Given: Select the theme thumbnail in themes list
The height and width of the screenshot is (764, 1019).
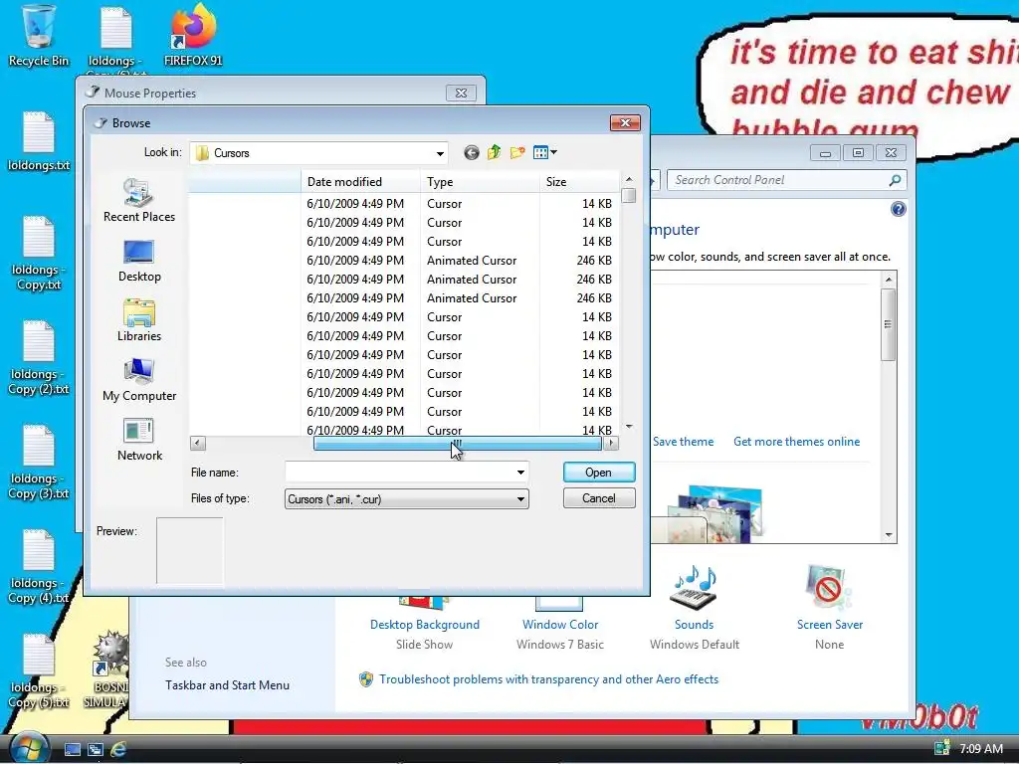Looking at the screenshot, I should 714,513.
